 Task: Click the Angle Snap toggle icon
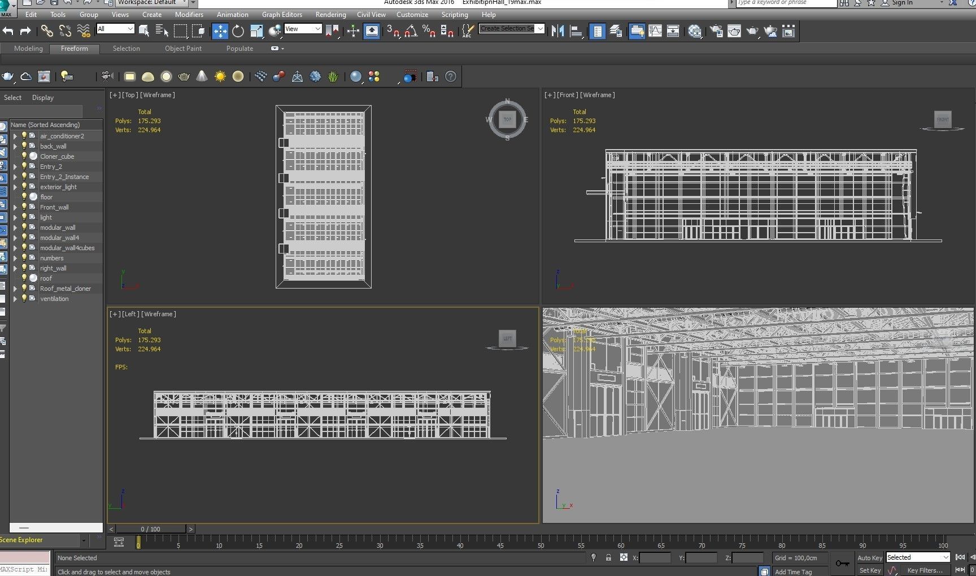tap(411, 31)
